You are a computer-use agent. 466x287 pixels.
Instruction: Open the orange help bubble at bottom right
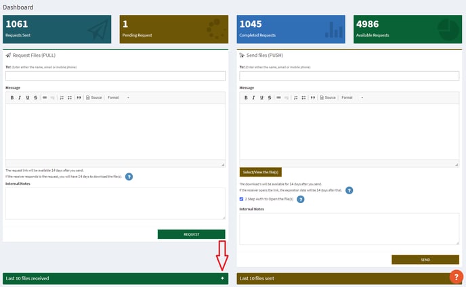[x=457, y=277]
